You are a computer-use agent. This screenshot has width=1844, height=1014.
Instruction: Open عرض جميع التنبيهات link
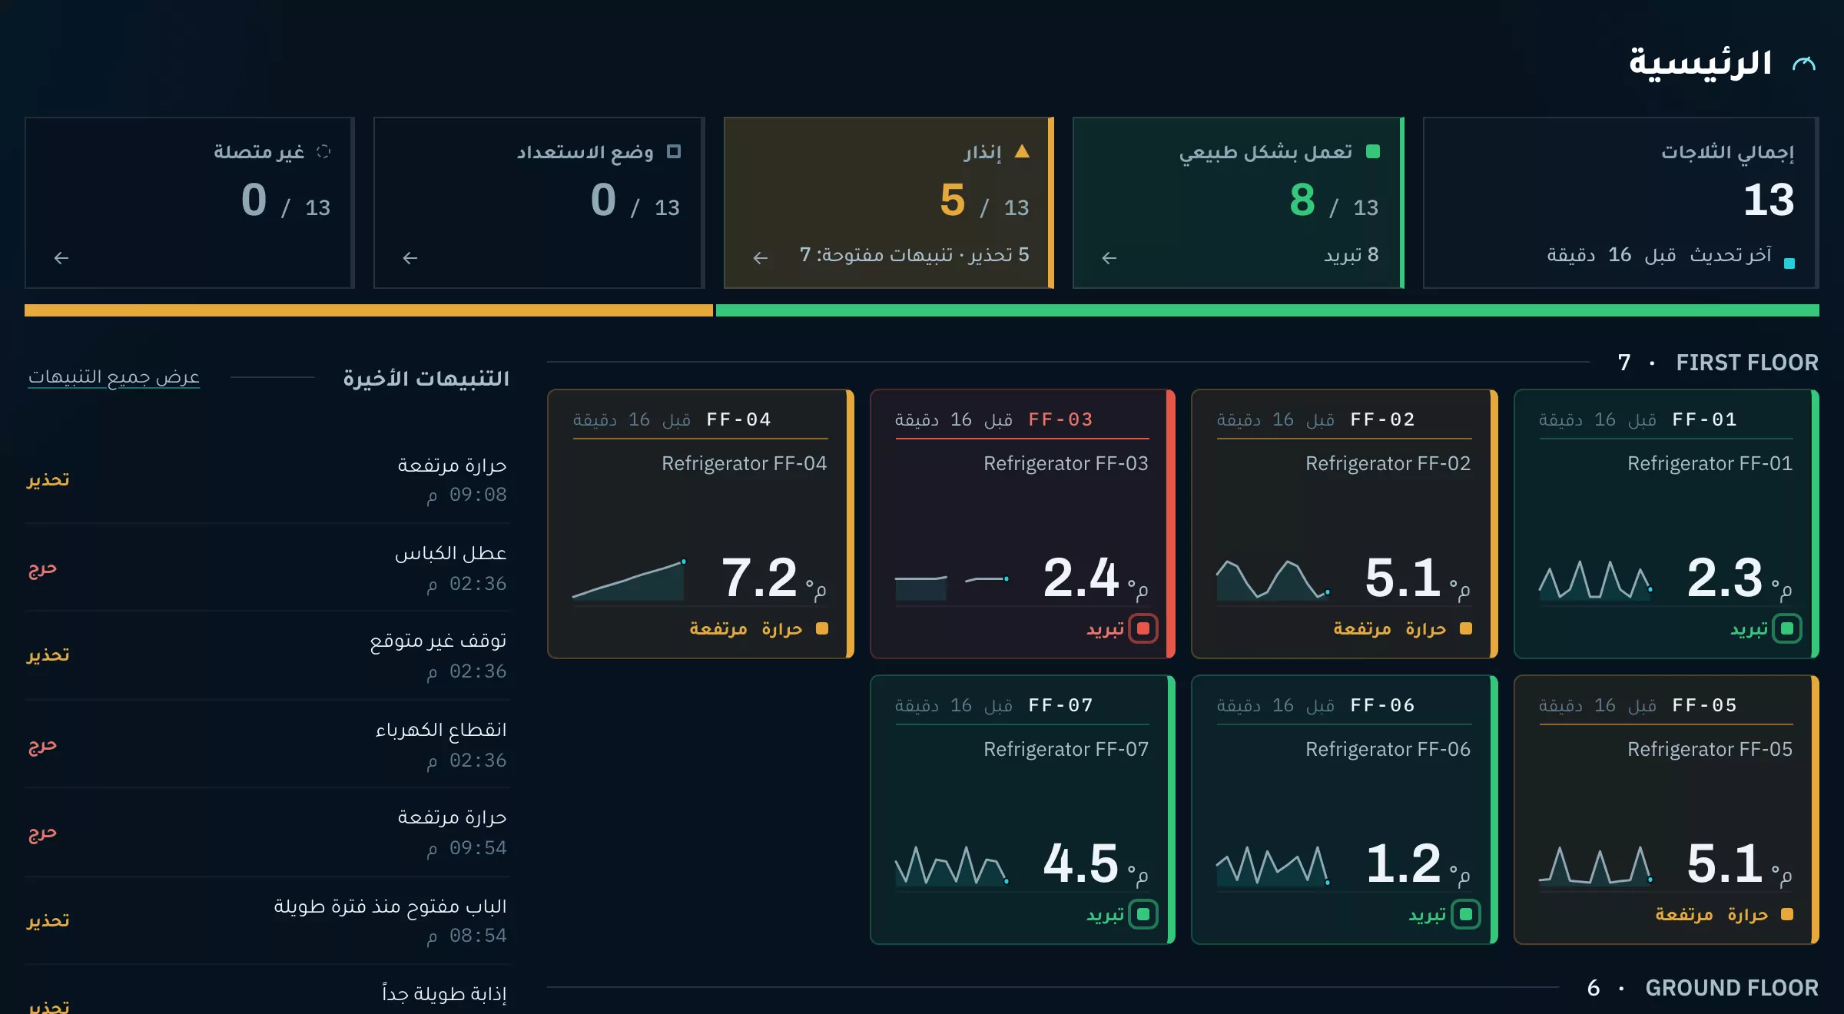[x=114, y=377]
